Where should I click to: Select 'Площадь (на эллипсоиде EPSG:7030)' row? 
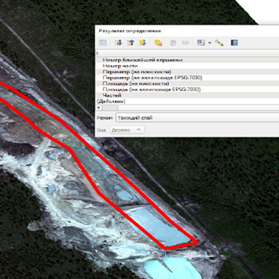point(187,89)
